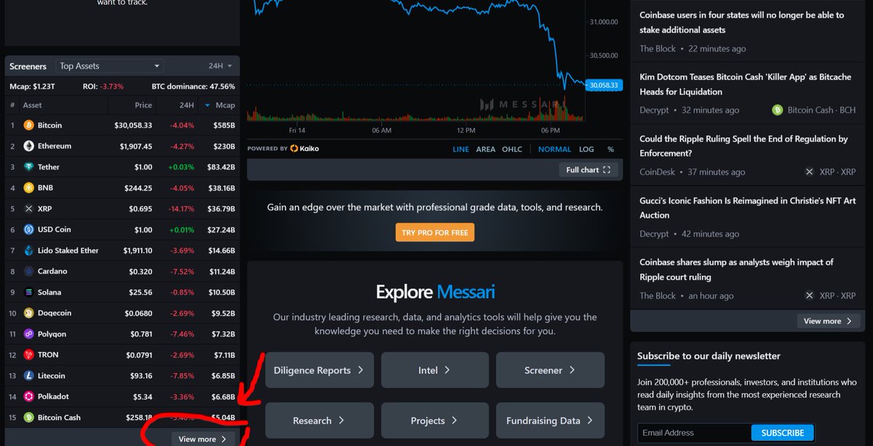Sort assets by Asset column header
Screen dimensions: 873x446
coord(33,105)
